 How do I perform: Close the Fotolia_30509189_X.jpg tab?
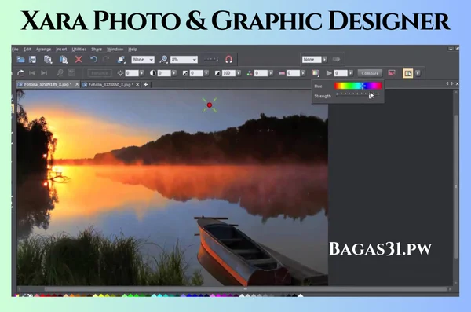click(77, 84)
